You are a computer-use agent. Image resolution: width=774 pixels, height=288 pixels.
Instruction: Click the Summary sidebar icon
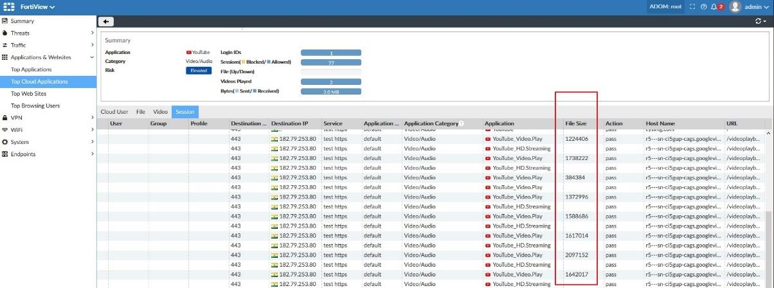coord(4,21)
